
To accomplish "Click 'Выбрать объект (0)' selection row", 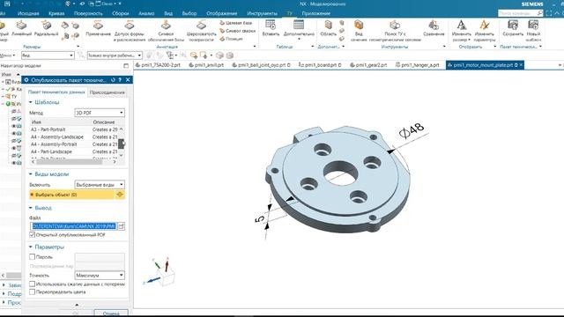I will [x=72, y=195].
